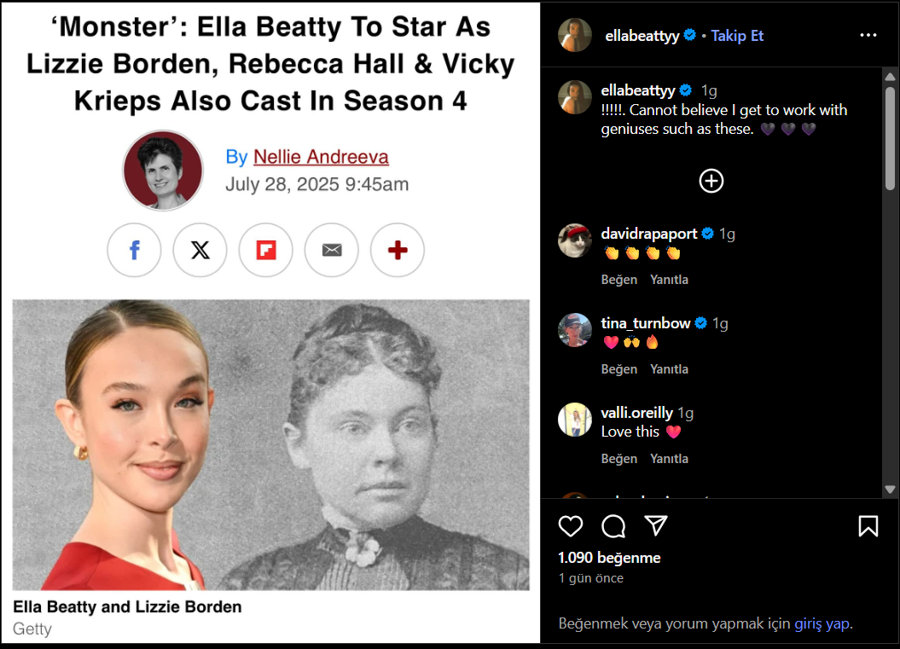Save the post with the bookmark icon
Image resolution: width=900 pixels, height=649 pixels.
point(868,525)
